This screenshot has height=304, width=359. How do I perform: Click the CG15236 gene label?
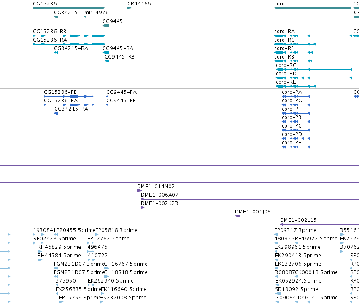[45, 4]
